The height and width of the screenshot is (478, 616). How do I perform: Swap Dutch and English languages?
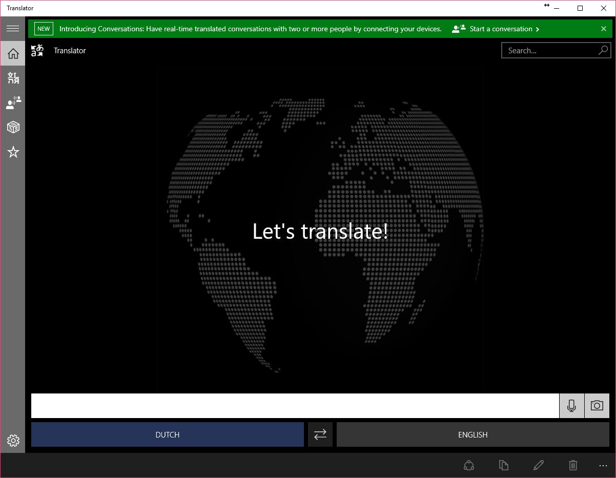click(320, 434)
